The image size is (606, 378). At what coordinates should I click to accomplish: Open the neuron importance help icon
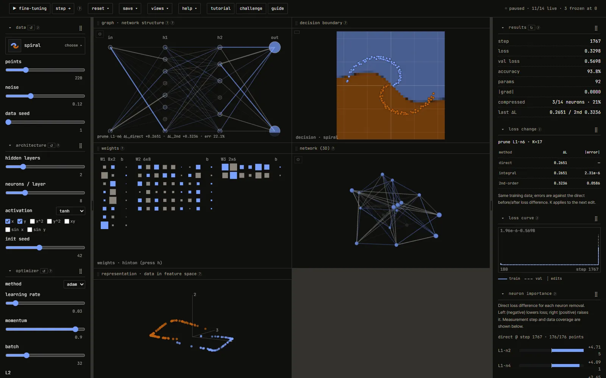coord(555,294)
